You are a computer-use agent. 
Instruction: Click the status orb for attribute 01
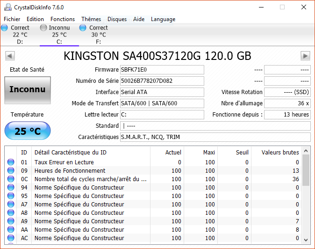pos(11,162)
